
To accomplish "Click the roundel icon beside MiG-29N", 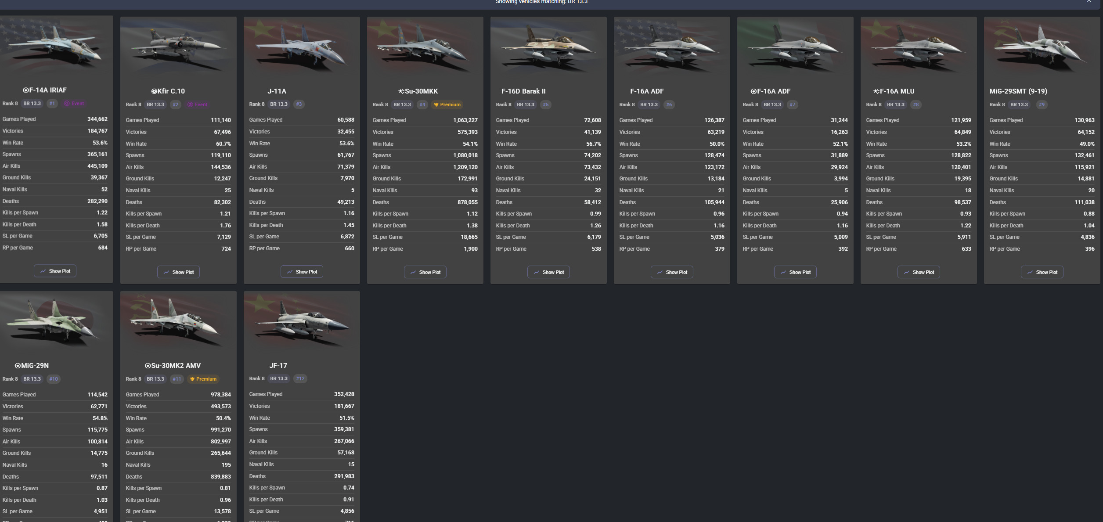I will [18, 366].
